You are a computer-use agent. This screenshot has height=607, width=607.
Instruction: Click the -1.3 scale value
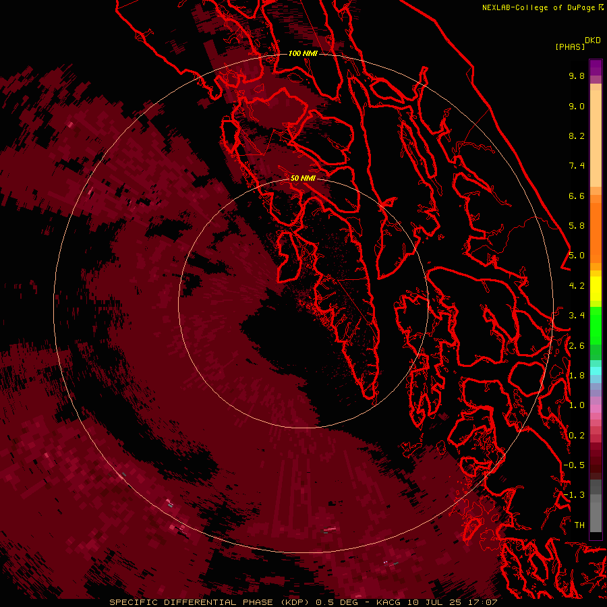pyautogui.click(x=574, y=495)
